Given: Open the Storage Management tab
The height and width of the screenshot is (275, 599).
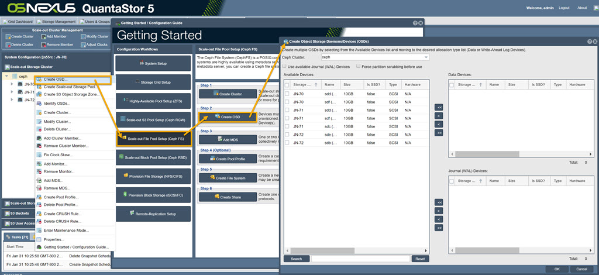Looking at the screenshot, I should 56,22.
